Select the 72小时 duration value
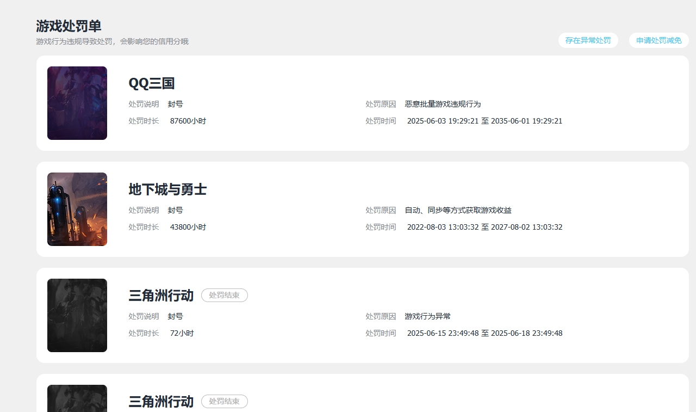Screen dimensions: 696x412 (x=182, y=333)
